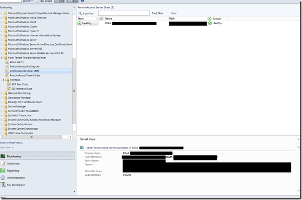Expand the Network Monitoring folder
The width and height of the screenshot is (302, 200).
[1, 93]
